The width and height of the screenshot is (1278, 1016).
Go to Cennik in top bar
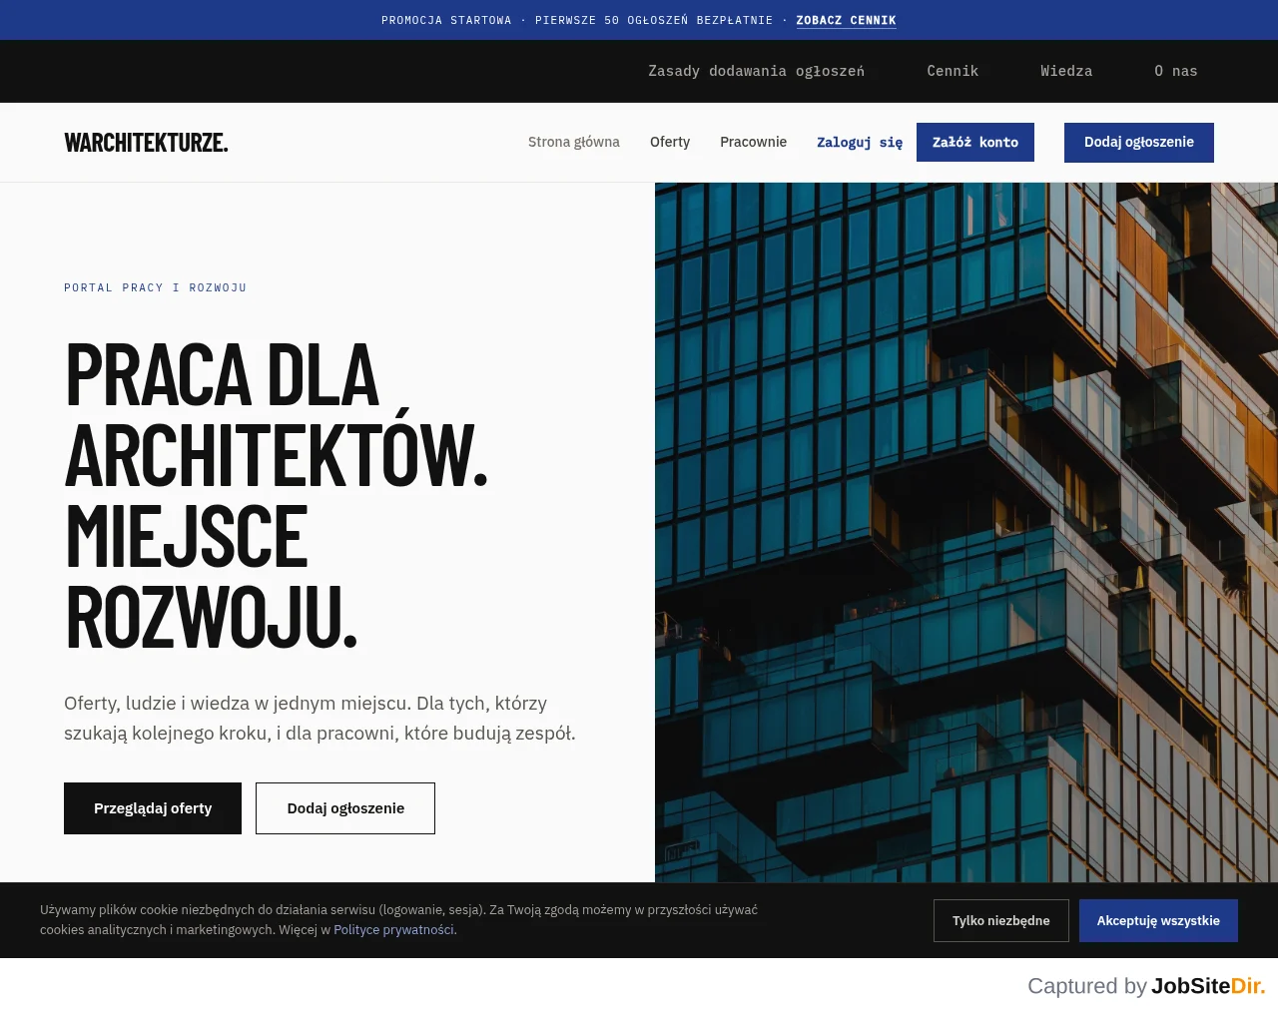pyautogui.click(x=953, y=71)
